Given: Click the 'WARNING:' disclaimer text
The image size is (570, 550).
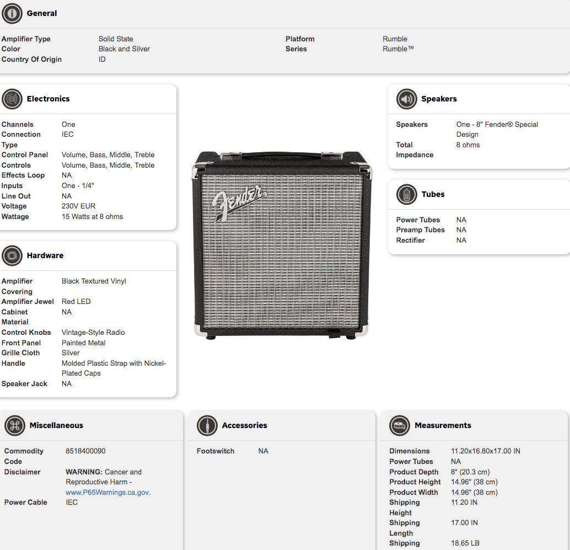Looking at the screenshot, I should 84,472.
